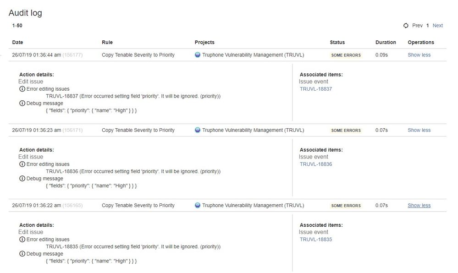The height and width of the screenshot is (273, 458).
Task: Click info icon beside Debug message for TRUVL-18835
Action: tap(22, 254)
